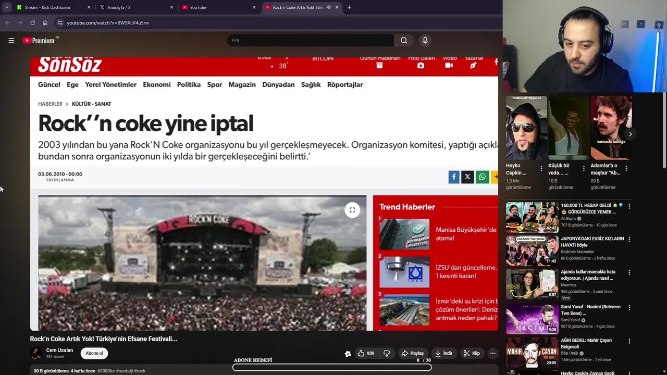Open AĞIR BEDEL Mahir Çayan thumbnail

tap(532, 353)
